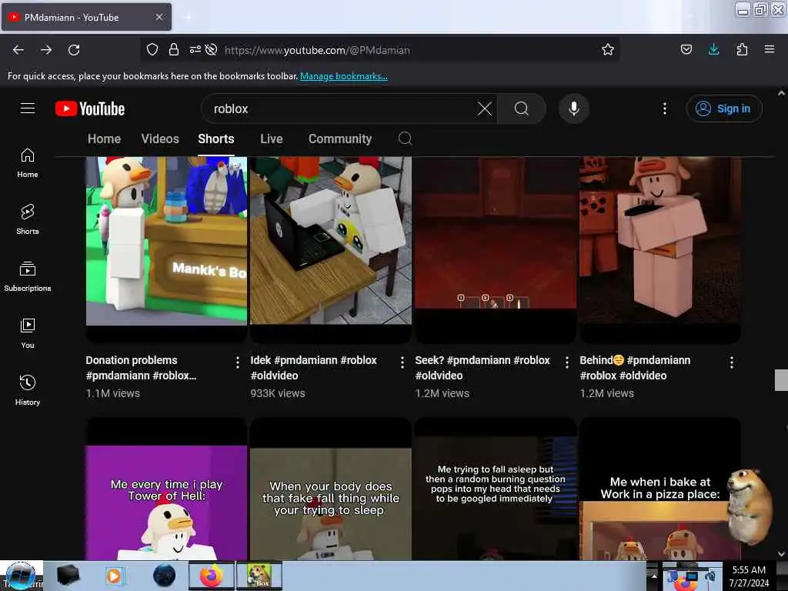
Task: Open the laptop desk short thumbnail
Action: click(x=331, y=250)
